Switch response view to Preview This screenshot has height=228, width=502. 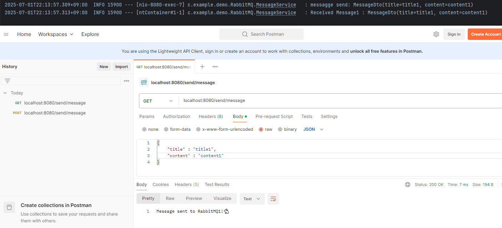click(x=194, y=198)
